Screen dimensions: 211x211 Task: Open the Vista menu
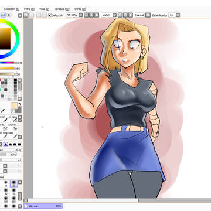(44, 9)
